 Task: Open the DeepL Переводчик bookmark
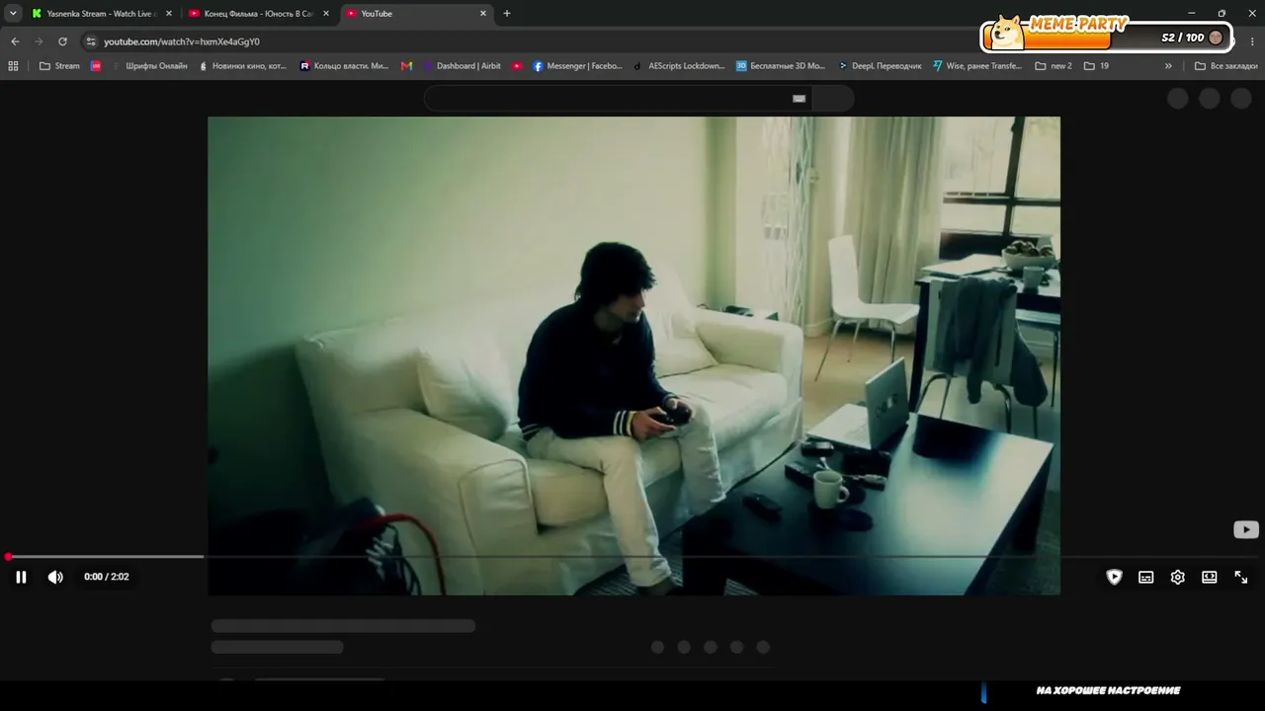pos(881,66)
